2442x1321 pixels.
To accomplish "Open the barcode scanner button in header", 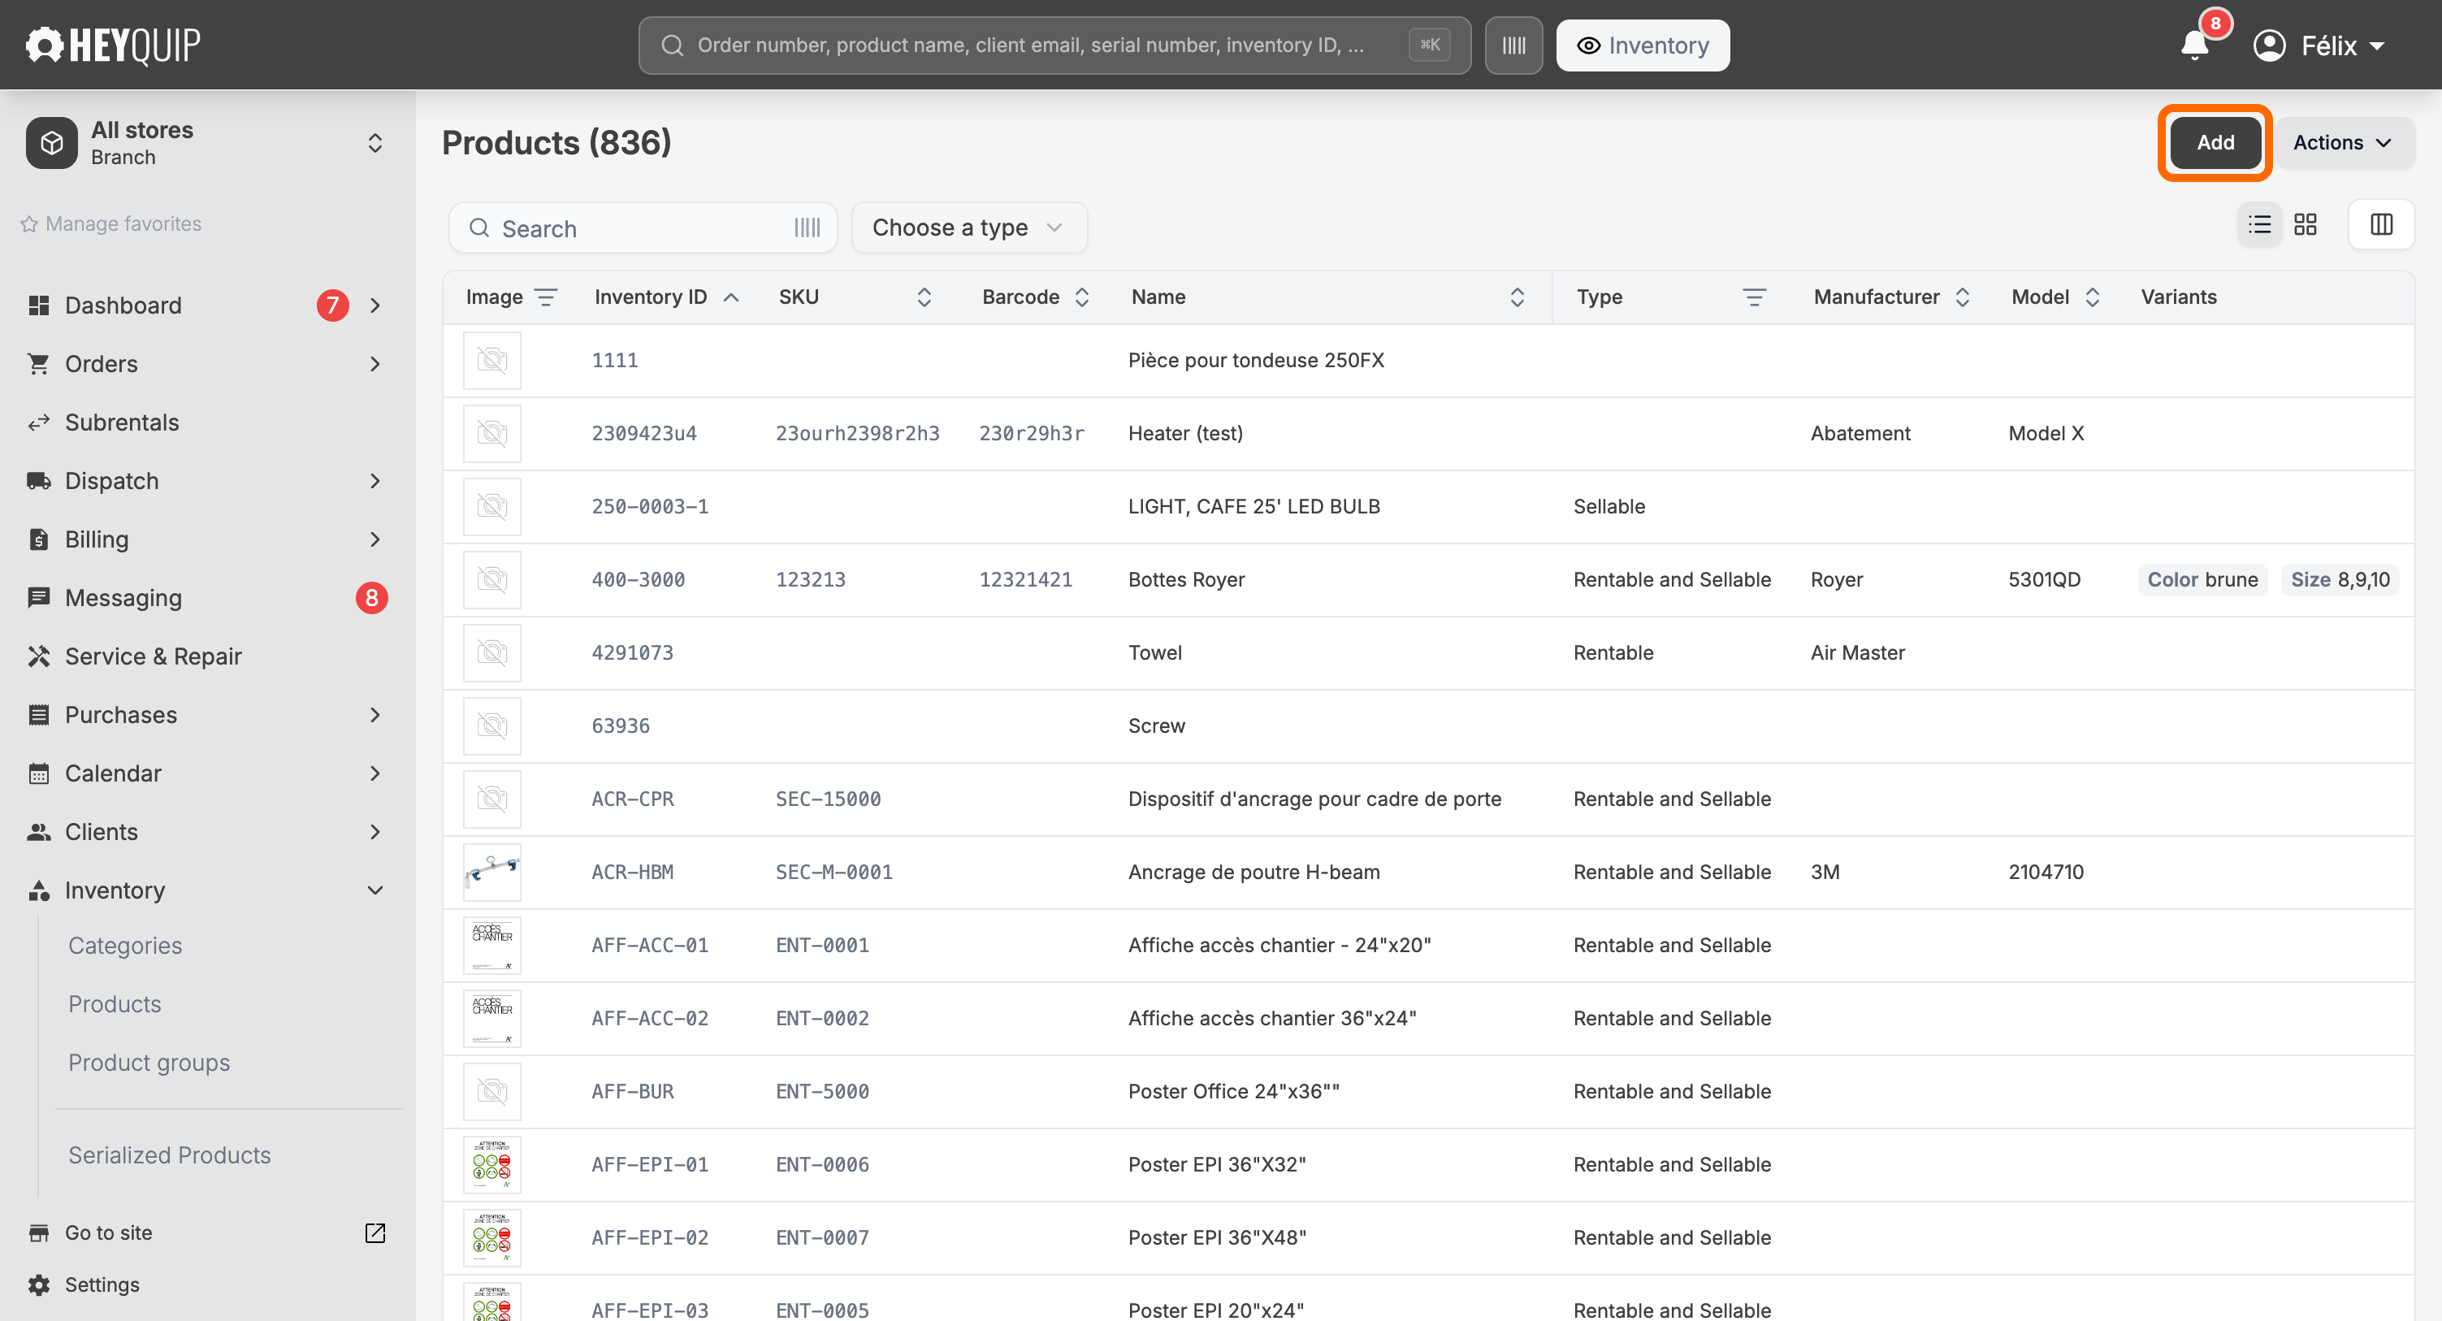I will coord(1514,45).
